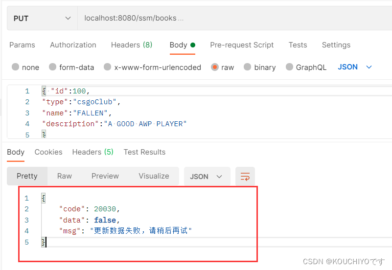Click response line "data": false
The width and height of the screenshot is (392, 270).
[90, 220]
